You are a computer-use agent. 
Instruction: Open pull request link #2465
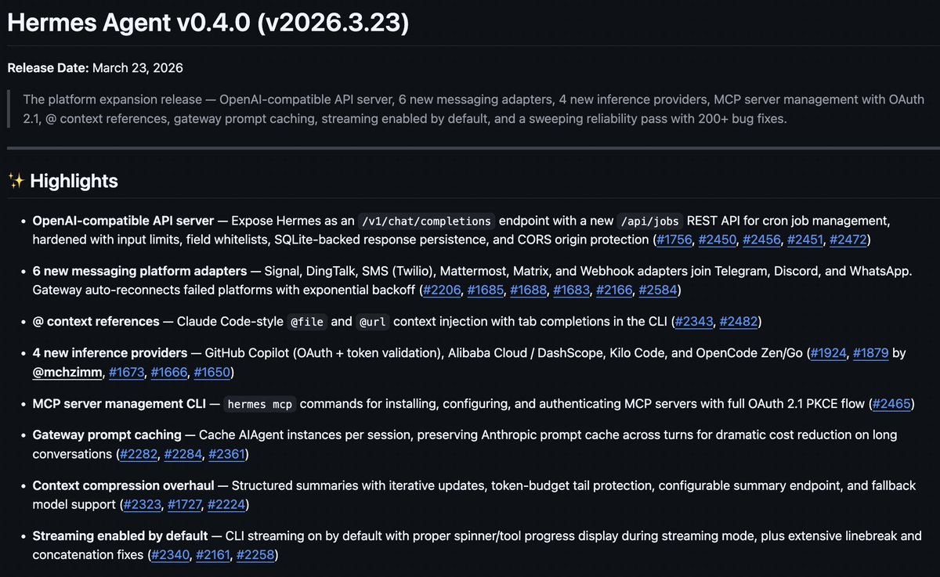[x=891, y=403]
